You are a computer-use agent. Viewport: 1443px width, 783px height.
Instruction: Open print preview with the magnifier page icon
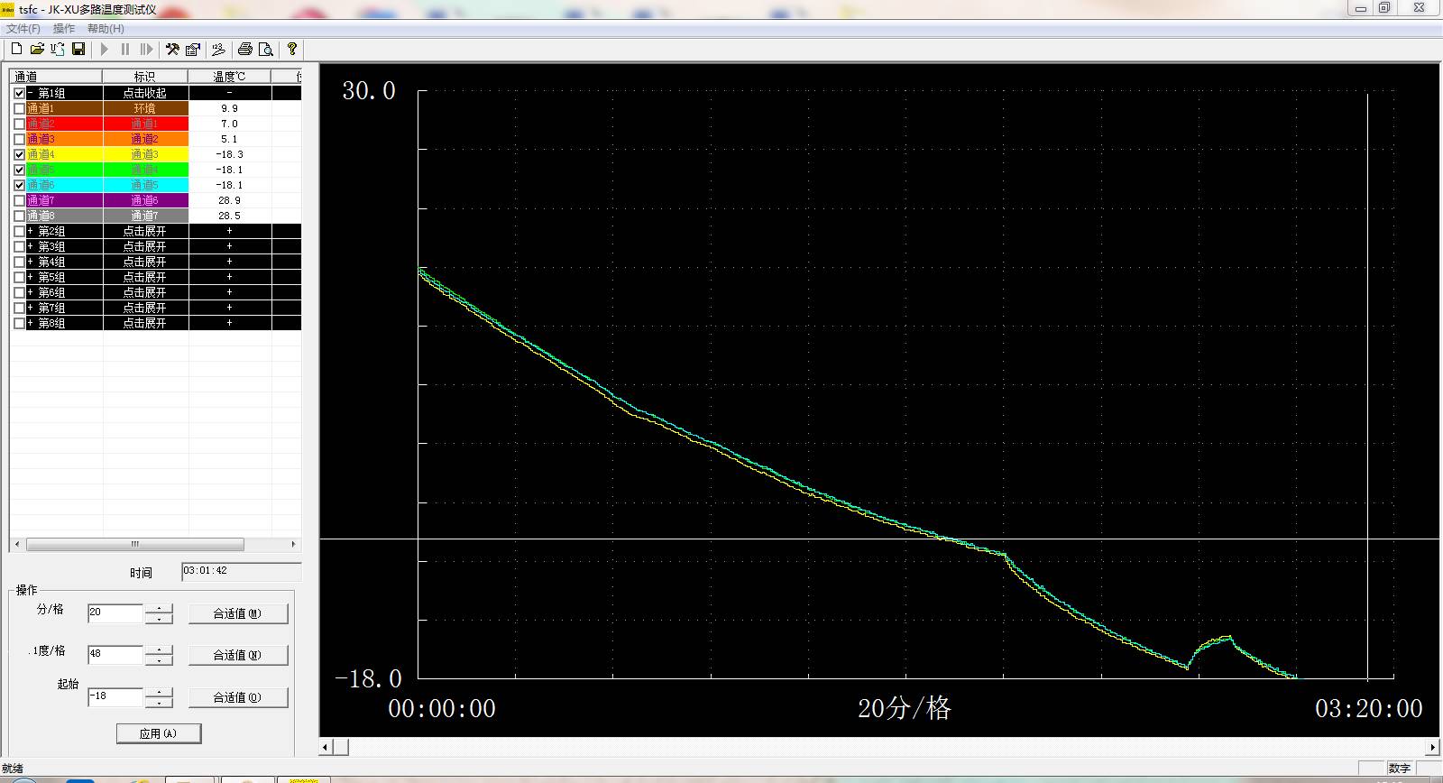pos(265,50)
